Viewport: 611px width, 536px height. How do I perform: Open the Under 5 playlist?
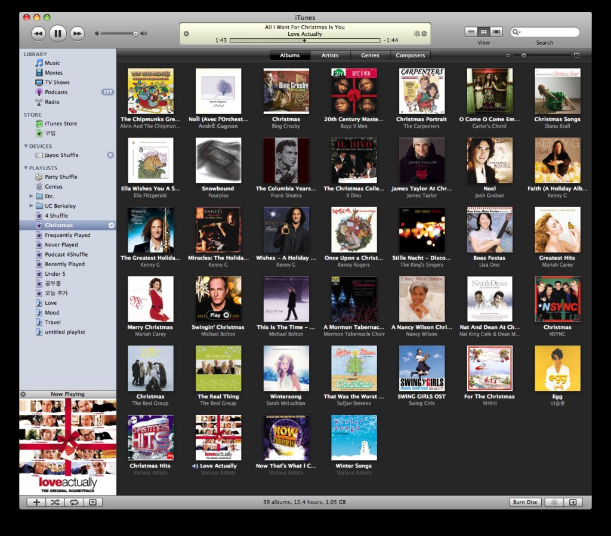(x=54, y=274)
